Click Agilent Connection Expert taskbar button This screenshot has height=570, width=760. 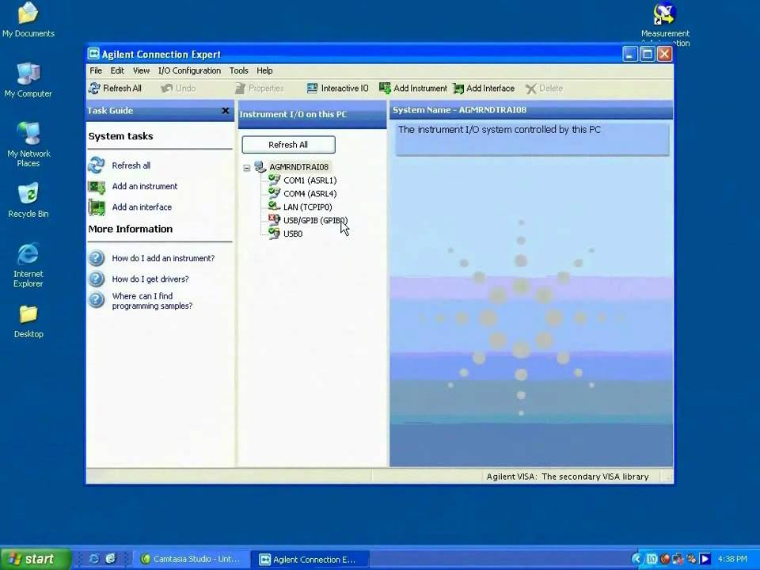pos(311,560)
